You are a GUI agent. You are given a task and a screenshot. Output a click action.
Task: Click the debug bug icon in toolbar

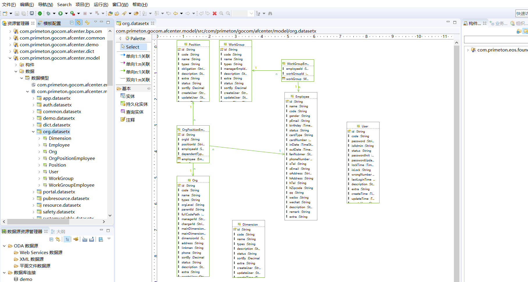click(49, 13)
